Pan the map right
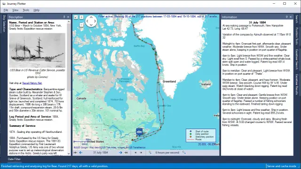The width and height of the screenshot is (301, 169). click(x=95, y=21)
